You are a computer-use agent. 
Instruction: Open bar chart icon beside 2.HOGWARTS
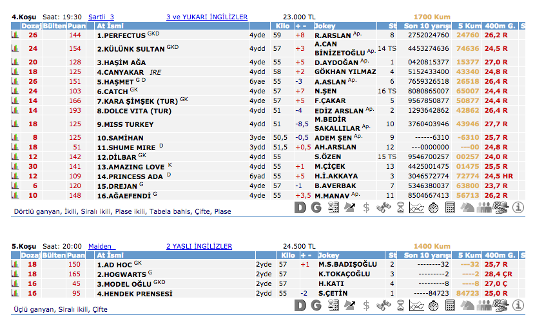15,274
